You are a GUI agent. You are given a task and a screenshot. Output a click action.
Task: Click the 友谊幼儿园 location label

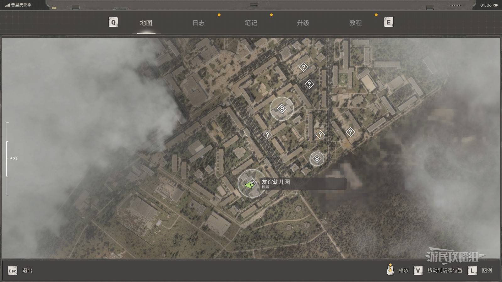[276, 182]
